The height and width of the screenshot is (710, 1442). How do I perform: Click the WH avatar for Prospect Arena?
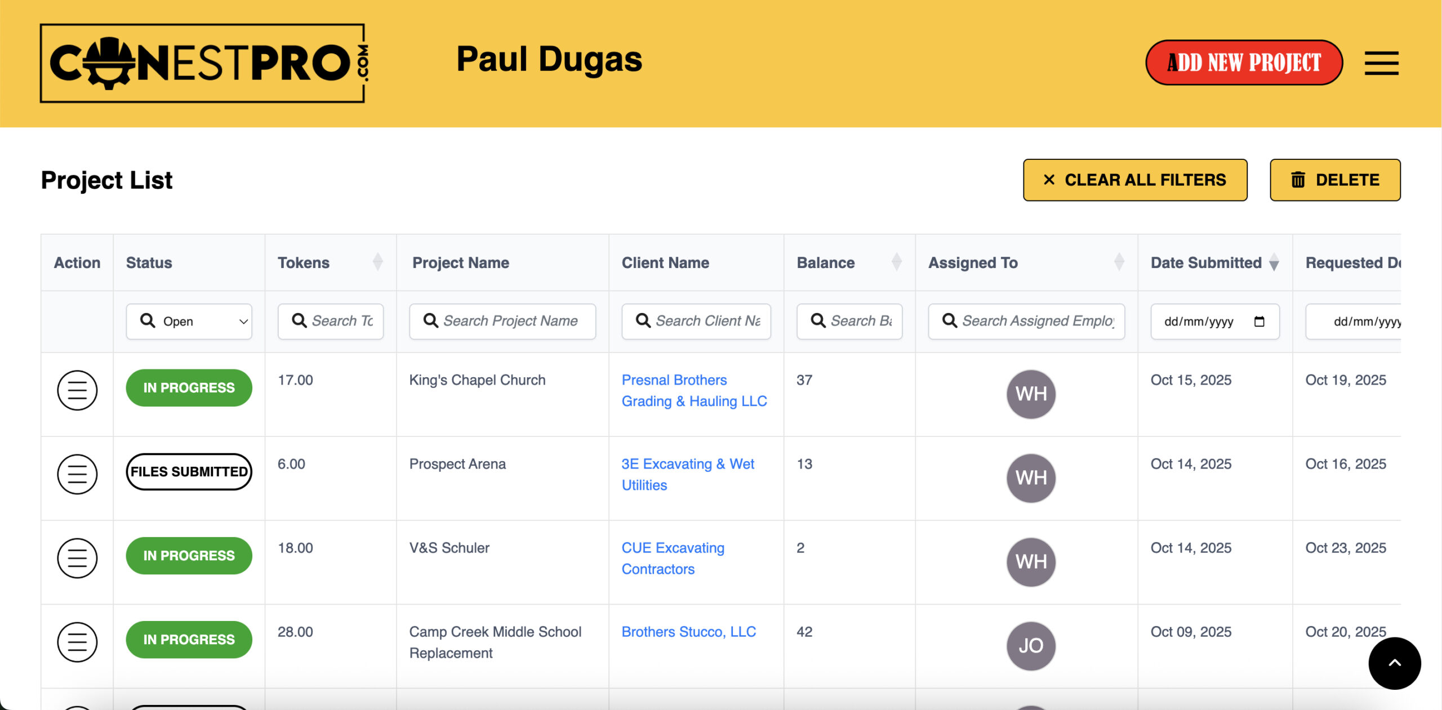1030,478
